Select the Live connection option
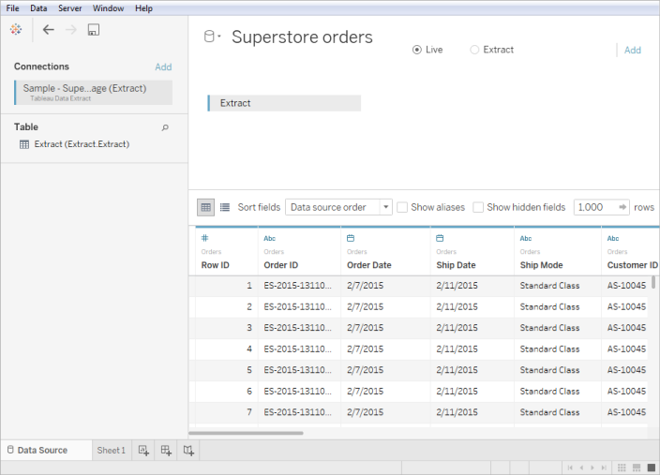 point(417,50)
